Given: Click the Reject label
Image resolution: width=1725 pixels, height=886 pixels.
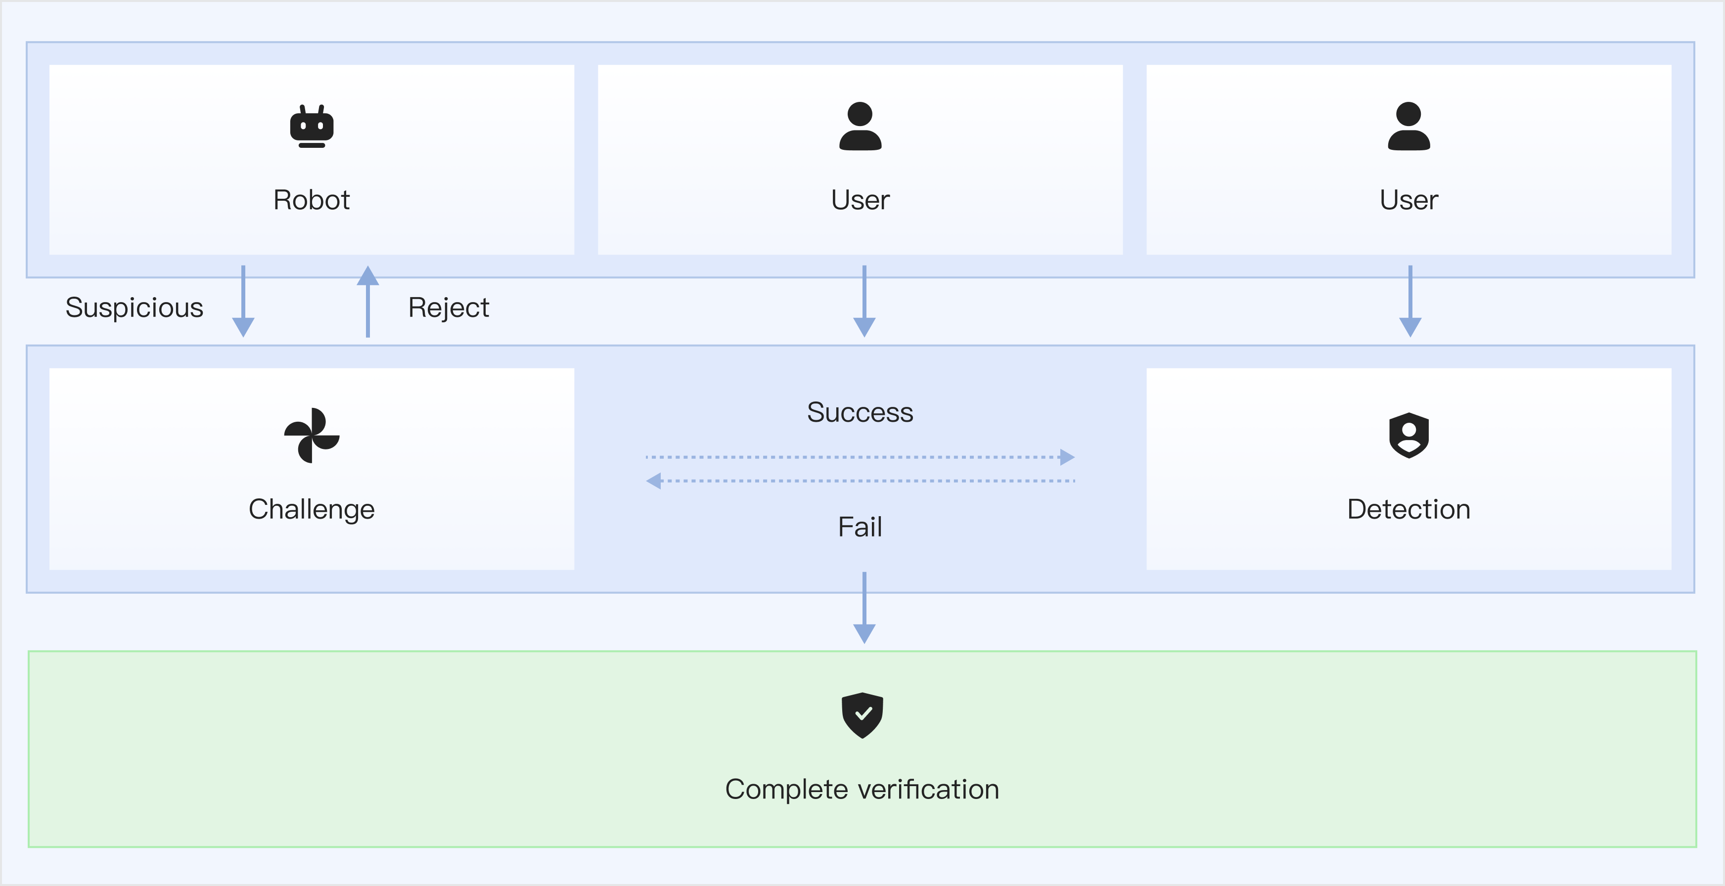Looking at the screenshot, I should point(449,308).
